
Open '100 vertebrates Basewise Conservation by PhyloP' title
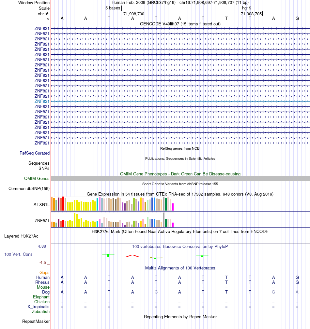180,247
